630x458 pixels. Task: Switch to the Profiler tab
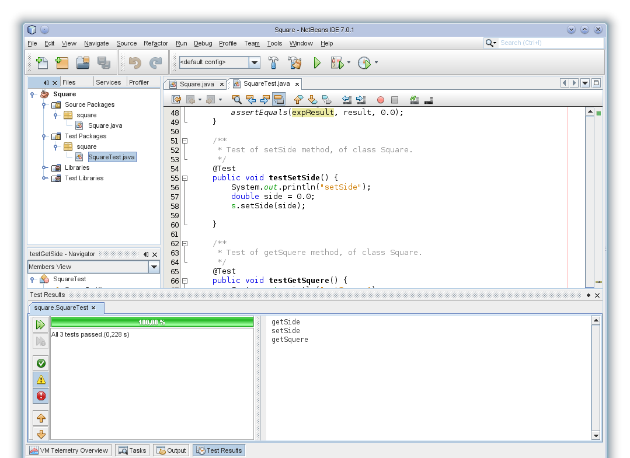139,82
